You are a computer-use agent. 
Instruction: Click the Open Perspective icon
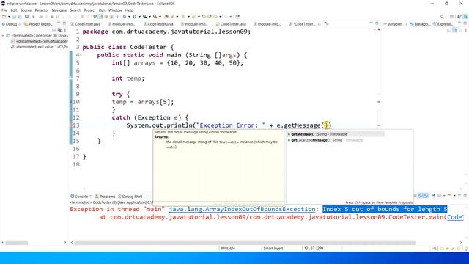coord(451,17)
